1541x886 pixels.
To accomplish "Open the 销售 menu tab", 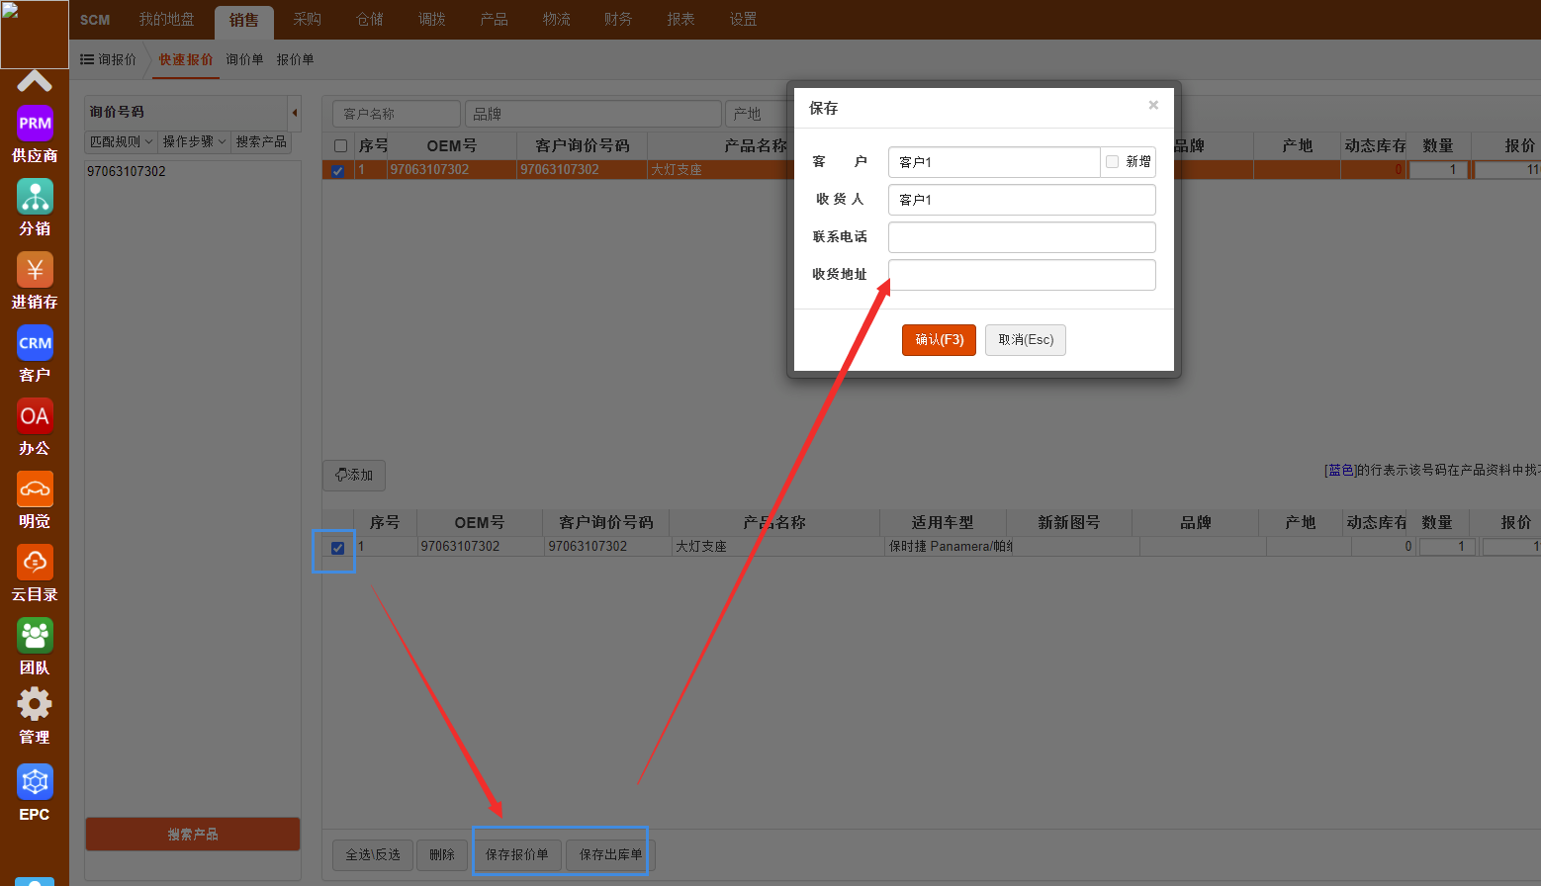I will point(244,21).
